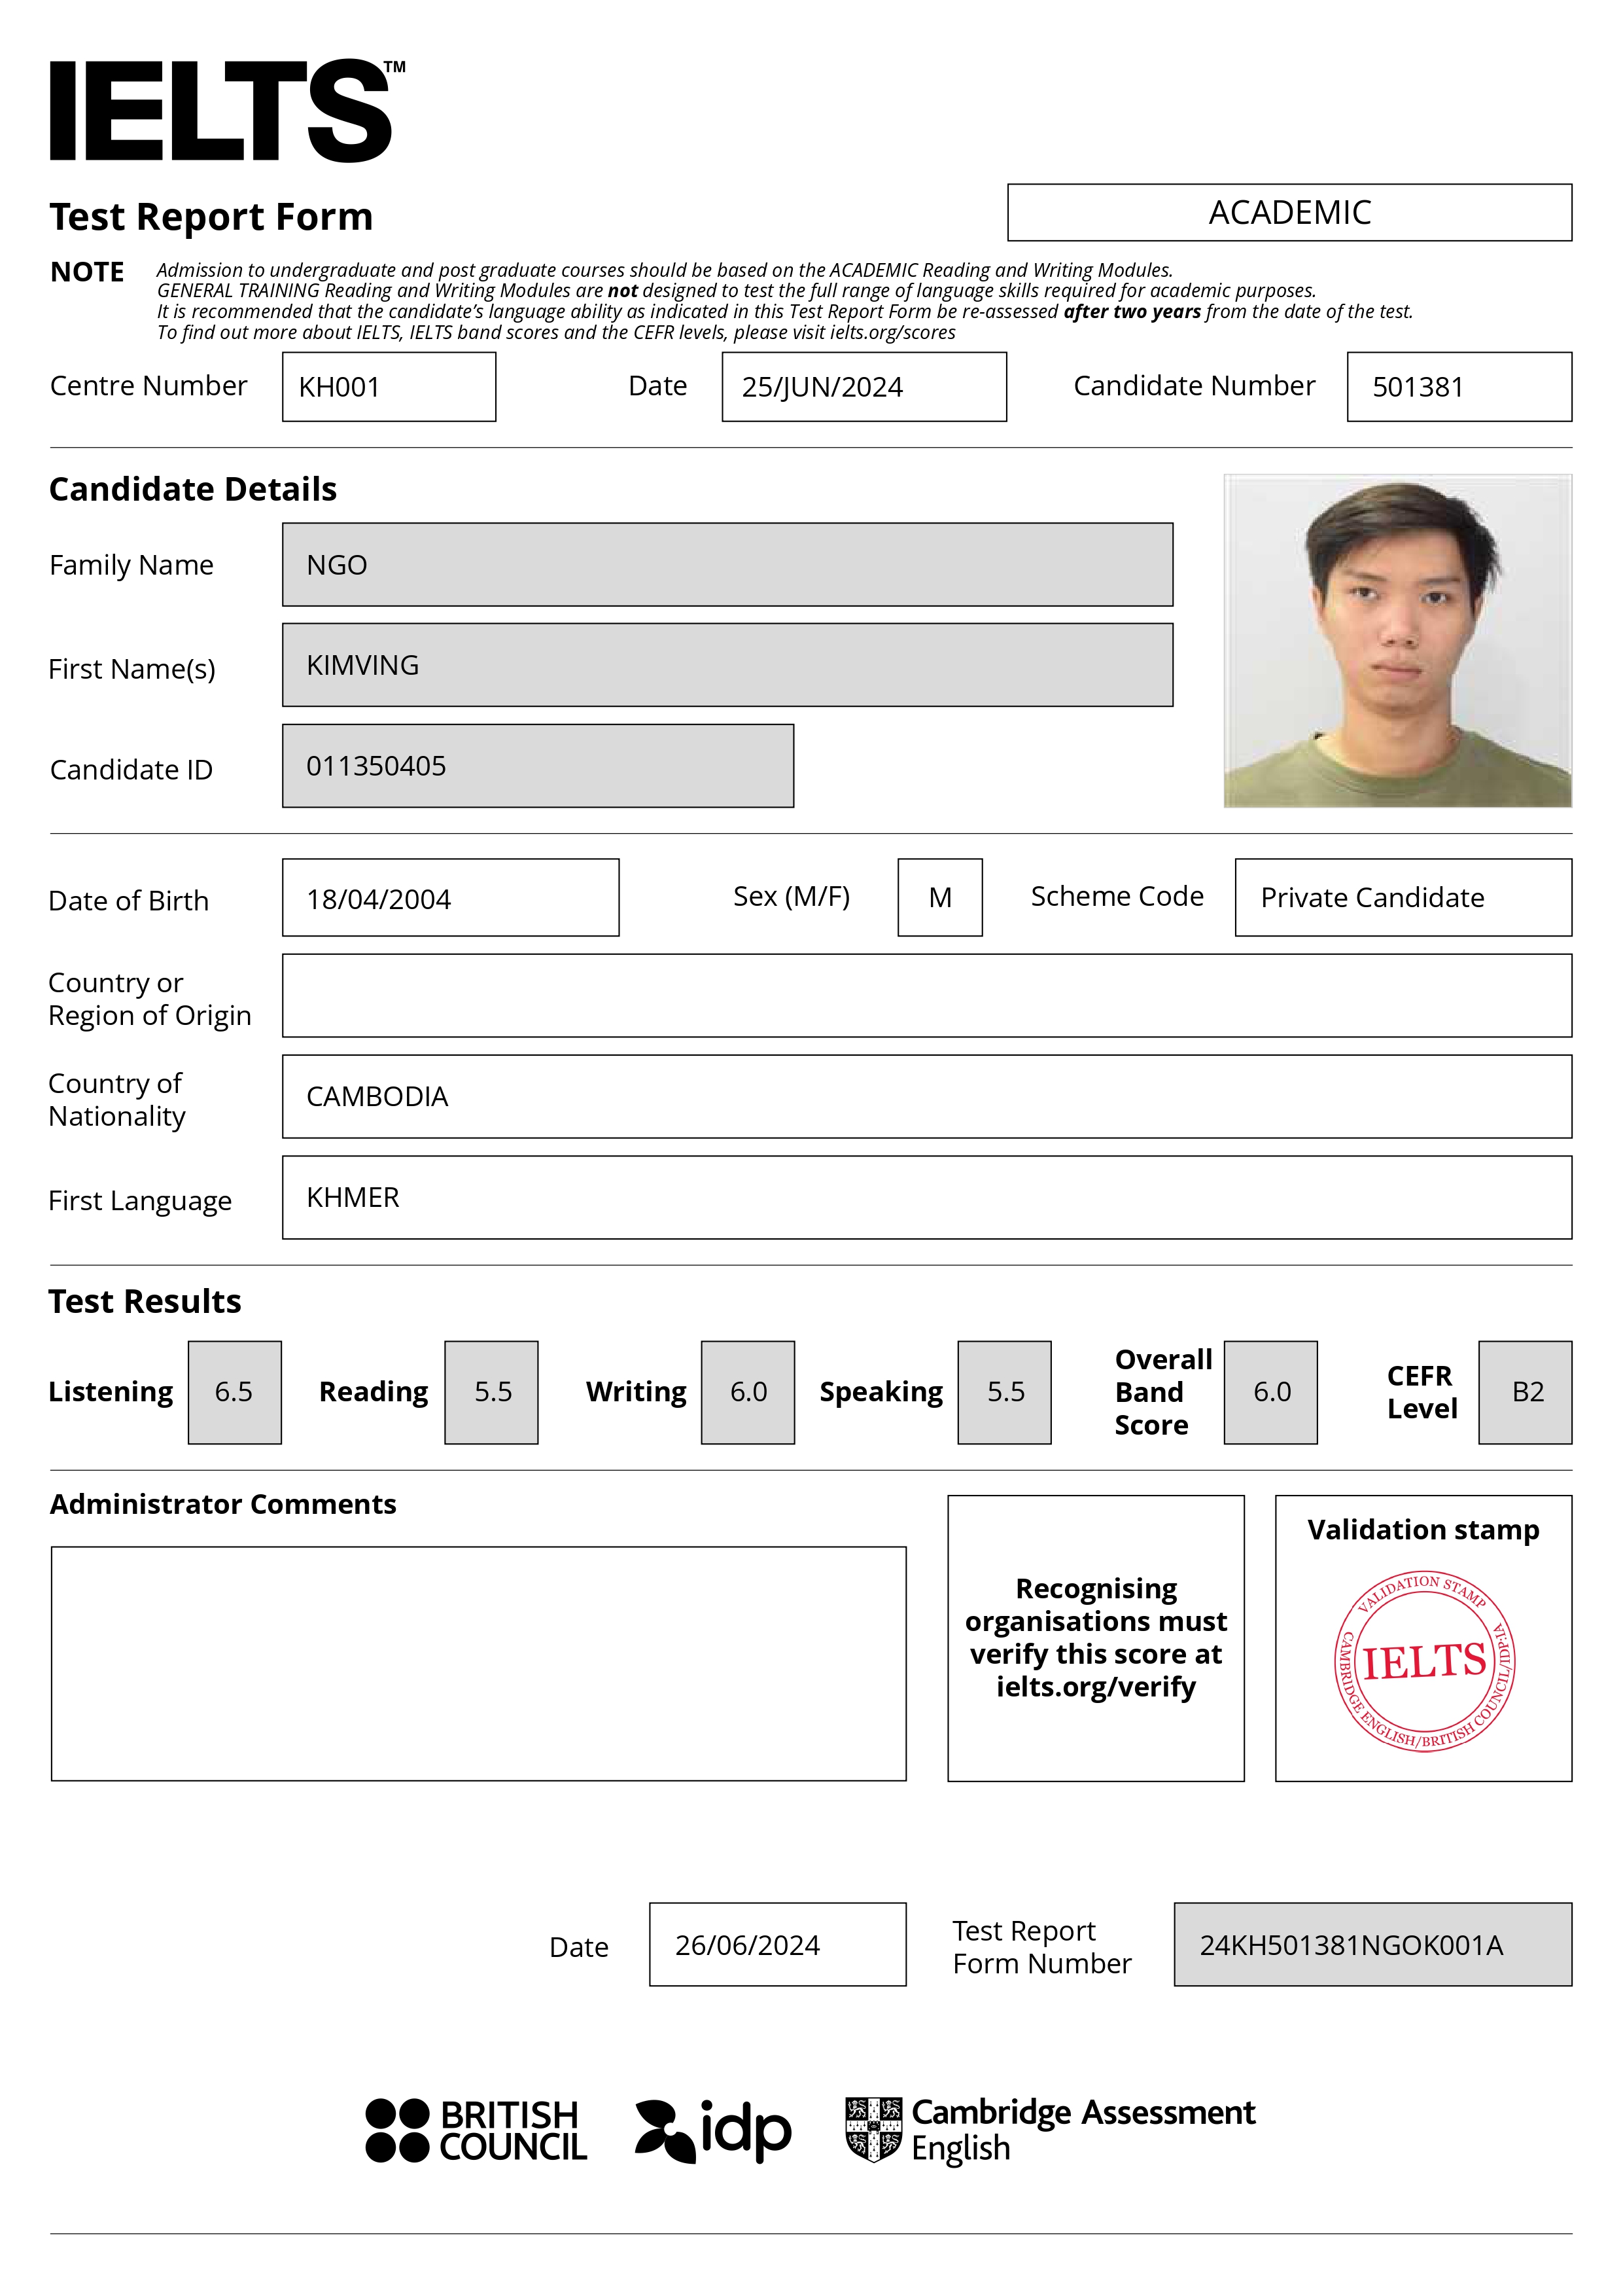Click the Candidate Number field 501381
Image resolution: width=1623 pixels, height=2296 pixels.
point(1458,387)
